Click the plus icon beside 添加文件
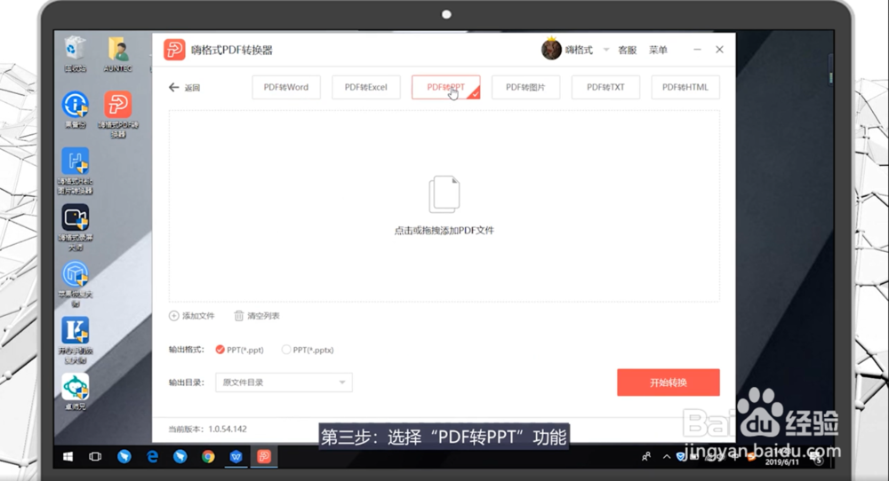This screenshot has height=481, width=889. point(174,316)
